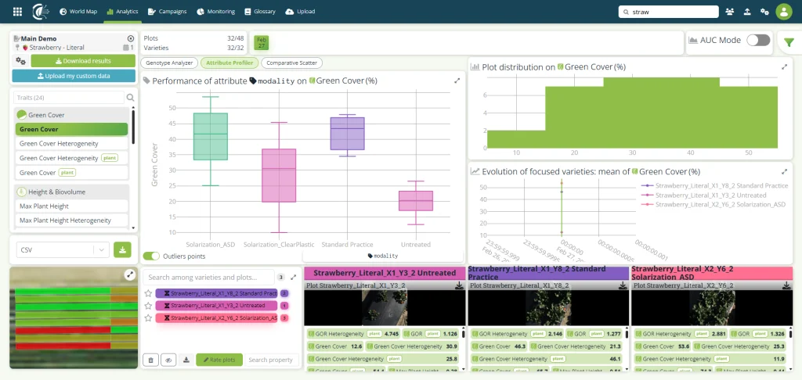This screenshot has height=380, width=802.
Task: Click the trash icon below the plot list
Action: tap(150, 360)
